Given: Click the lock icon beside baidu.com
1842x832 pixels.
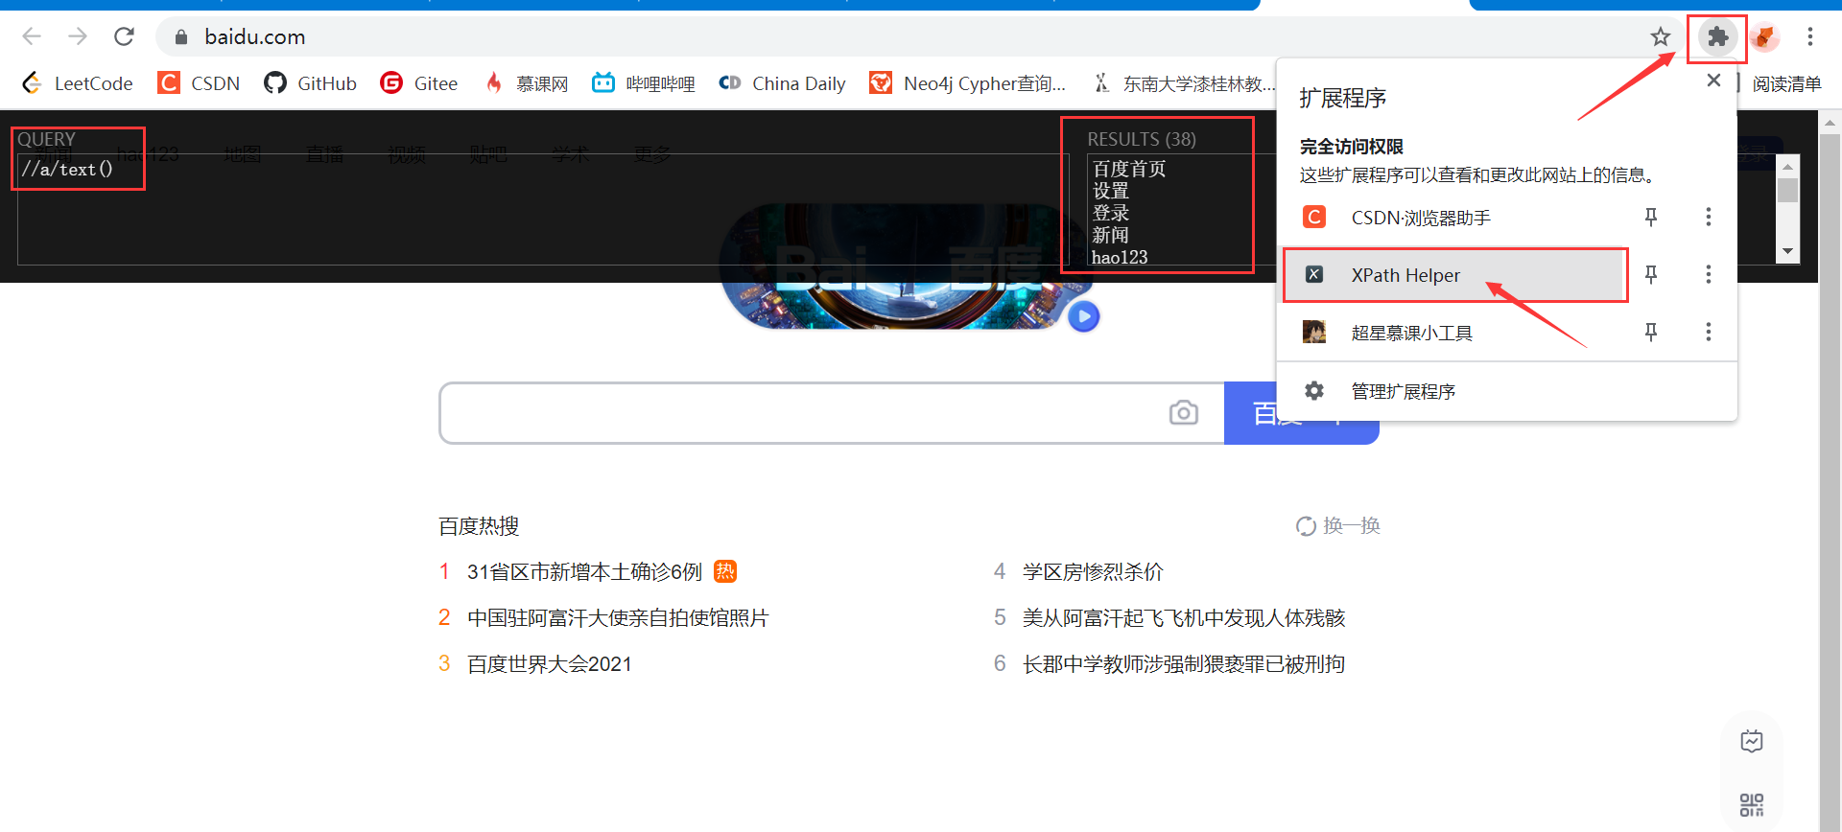Looking at the screenshot, I should [x=180, y=37].
